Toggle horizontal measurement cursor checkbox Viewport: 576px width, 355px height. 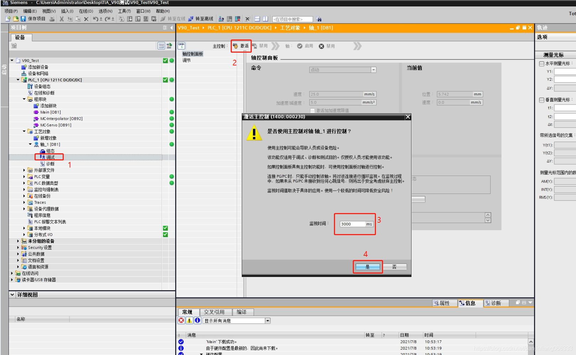[x=541, y=64]
